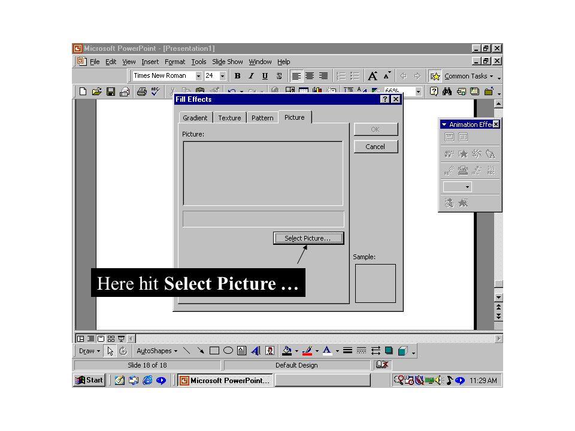Click the Select Objects pointer tool
Image resolution: width=575 pixels, height=431 pixels.
pos(110,351)
